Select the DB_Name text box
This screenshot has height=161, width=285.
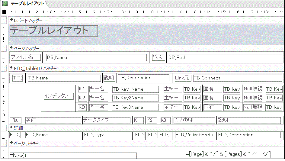96,57
